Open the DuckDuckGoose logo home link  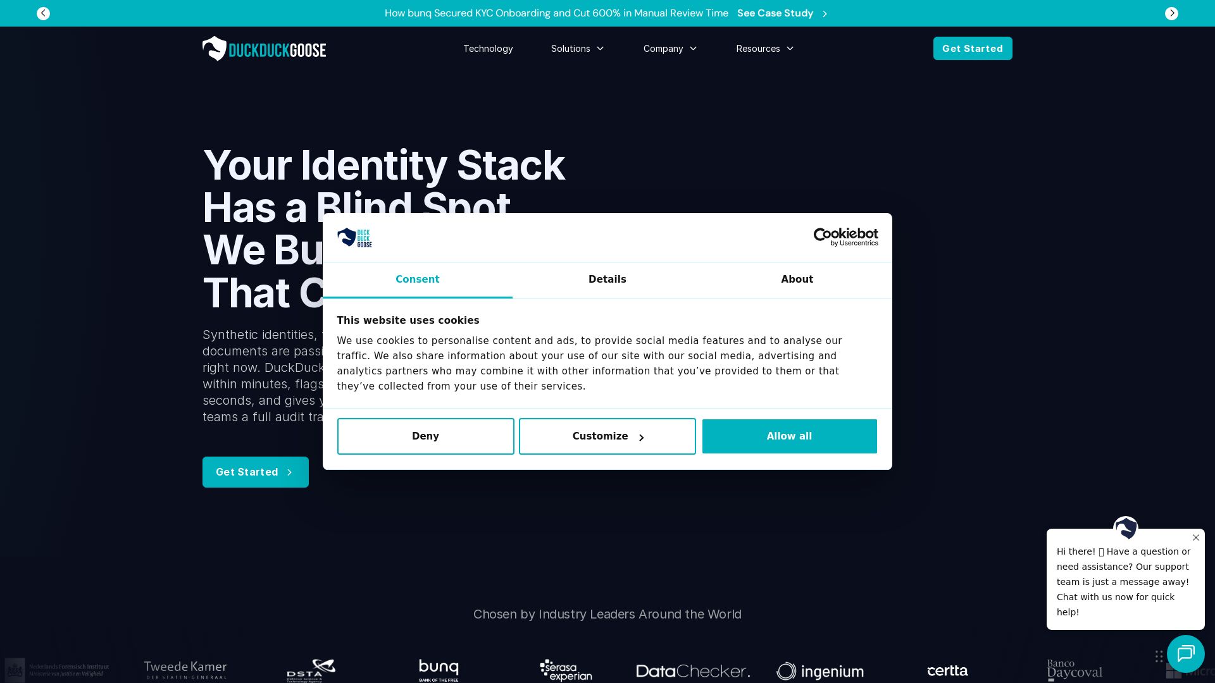(264, 49)
